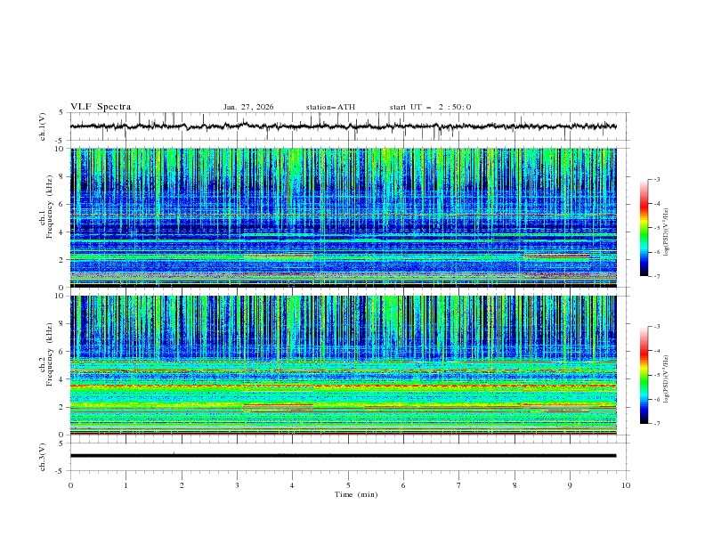705x545 pixels.
Task: Click time axis tick label '9'
Action: (x=570, y=485)
